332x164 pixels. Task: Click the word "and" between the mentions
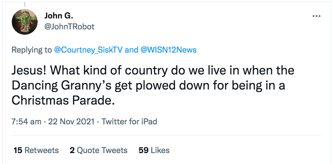[131, 50]
